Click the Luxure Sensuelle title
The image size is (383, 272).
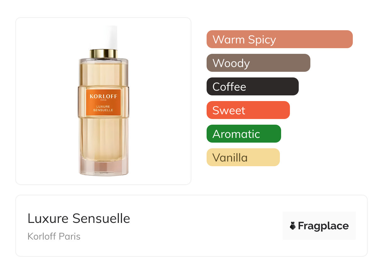(x=79, y=218)
